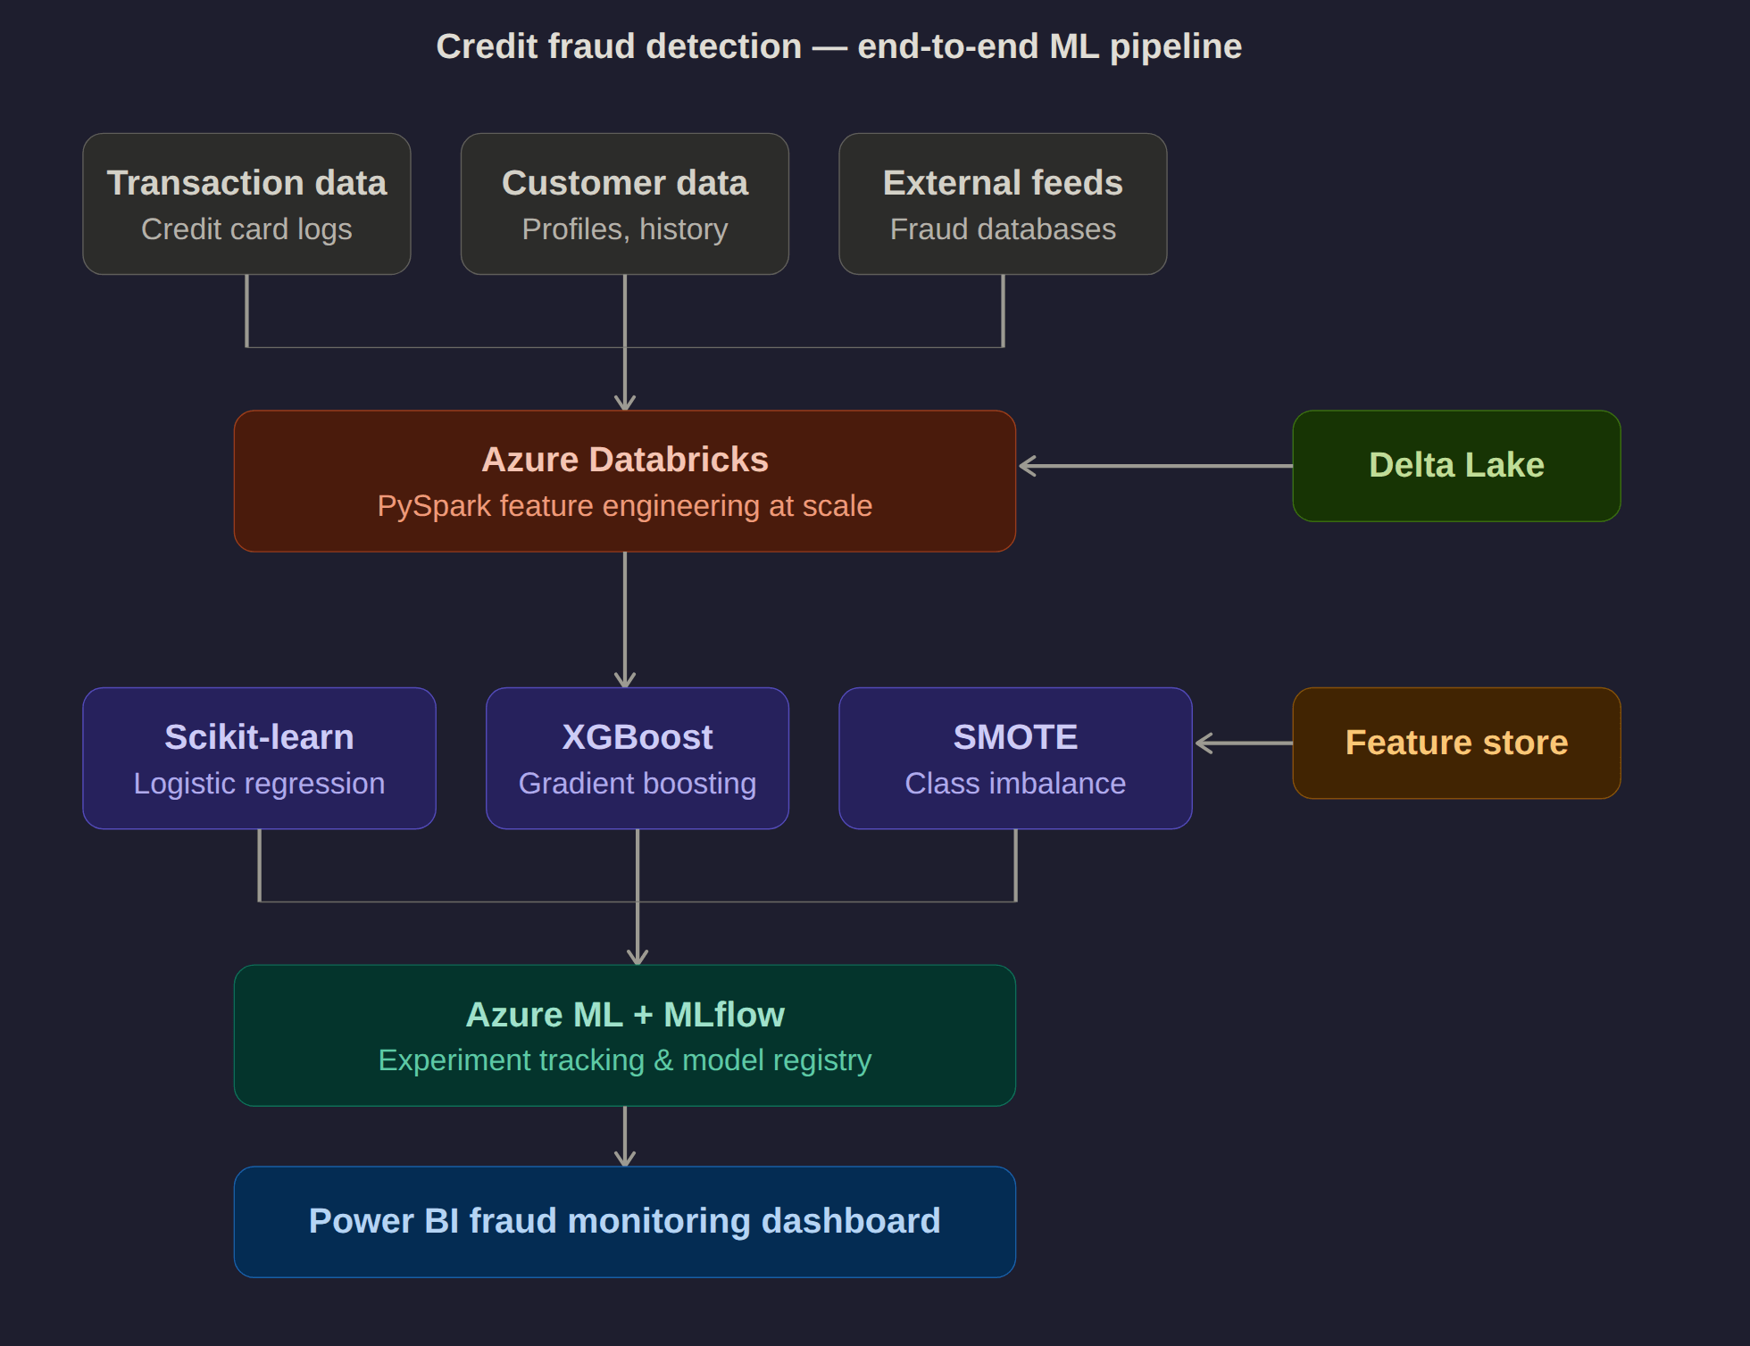Select the Customer data node
The image size is (1750, 1346).
tap(624, 204)
